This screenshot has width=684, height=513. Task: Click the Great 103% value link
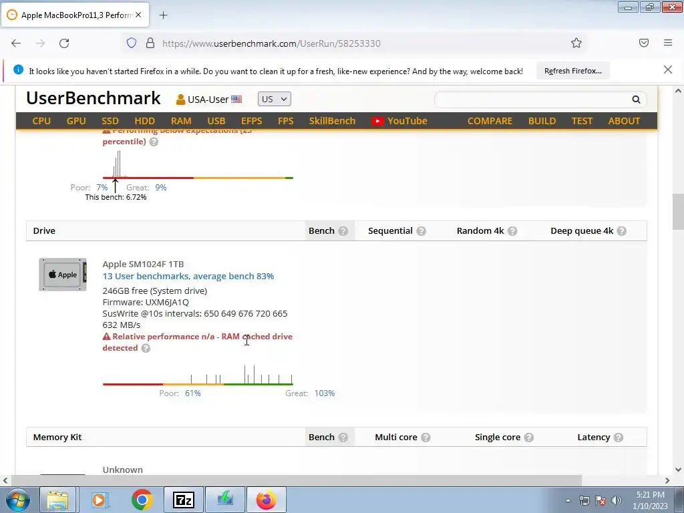pos(325,393)
